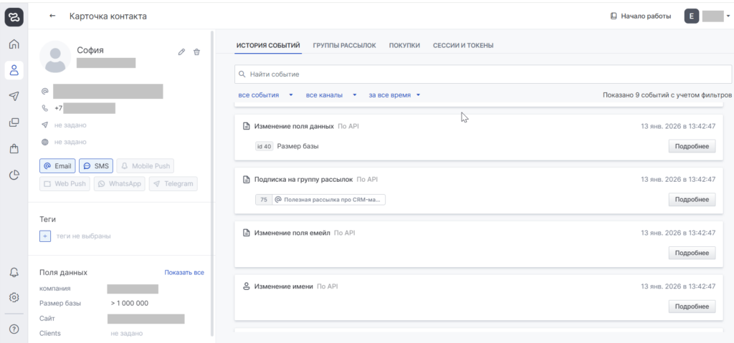Open the notifications bell icon
The height and width of the screenshot is (343, 734).
pos(14,272)
